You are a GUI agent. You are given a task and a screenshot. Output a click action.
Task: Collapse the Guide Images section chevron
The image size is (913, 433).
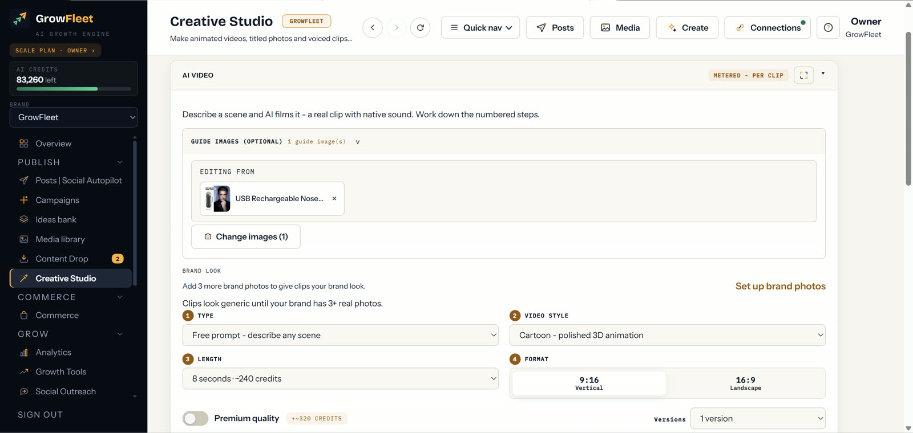358,142
